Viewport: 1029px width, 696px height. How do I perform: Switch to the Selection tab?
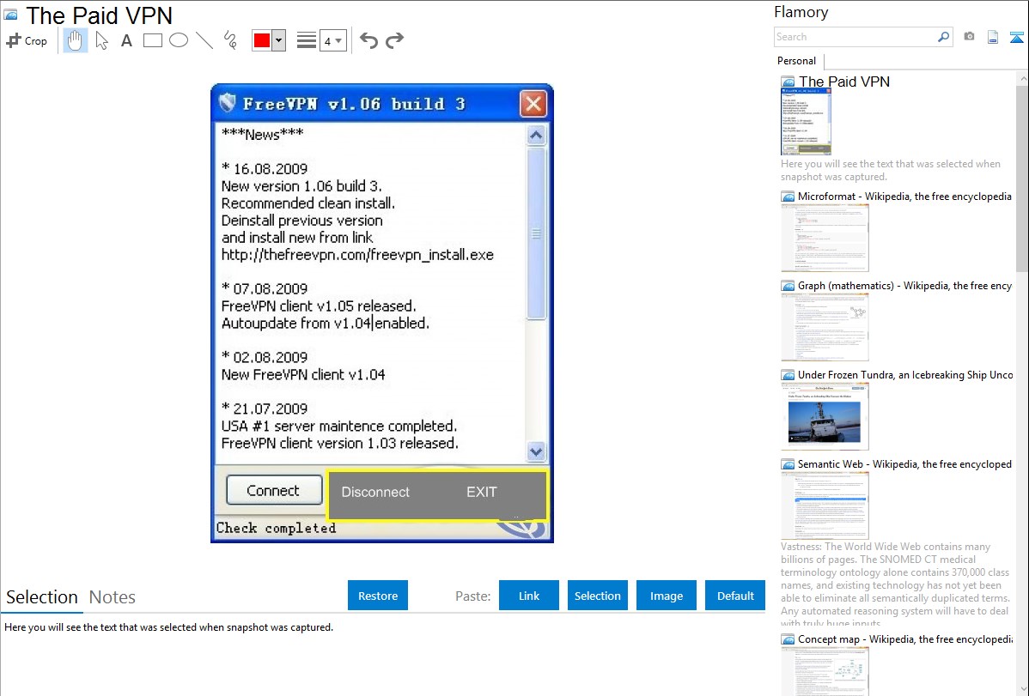click(x=42, y=597)
